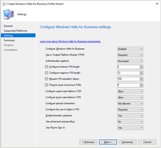161x148 pixels.
Task: Click the maximum PIN length field
Action: (x=128, y=73)
